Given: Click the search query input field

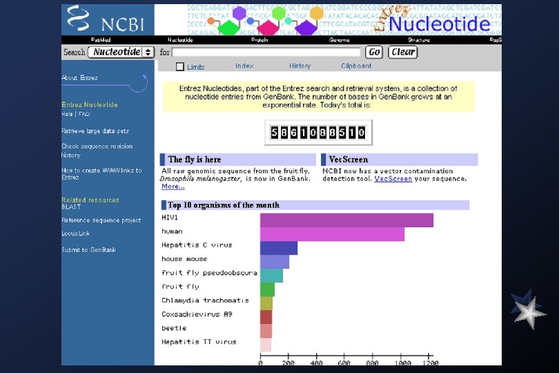Looking at the screenshot, I should point(266,52).
